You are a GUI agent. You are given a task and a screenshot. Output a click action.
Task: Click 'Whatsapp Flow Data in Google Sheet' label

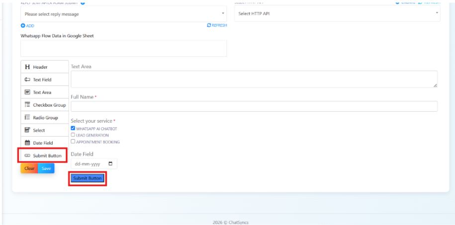coord(57,36)
